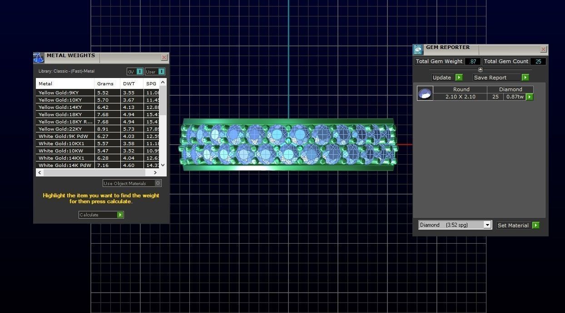Click the Library: Classic - (Fast)-Metal label
Screen dimensions: 565x313
click(x=66, y=71)
